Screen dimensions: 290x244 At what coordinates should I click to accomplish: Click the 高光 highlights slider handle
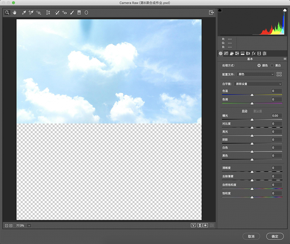pyautogui.click(x=252, y=136)
